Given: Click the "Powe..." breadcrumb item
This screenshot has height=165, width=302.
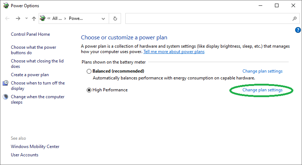Looking at the screenshot, I should pos(76,18).
